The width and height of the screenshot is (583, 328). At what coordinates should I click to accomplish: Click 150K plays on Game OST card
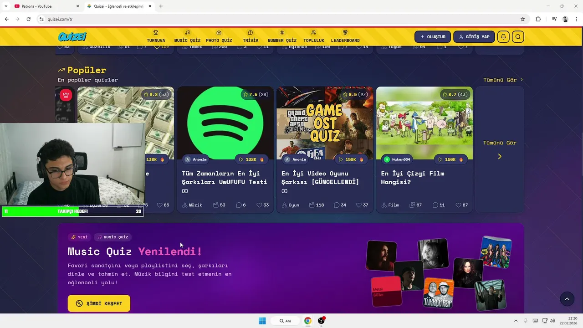tap(351, 159)
